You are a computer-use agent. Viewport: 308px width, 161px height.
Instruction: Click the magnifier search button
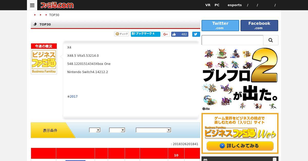point(271,40)
